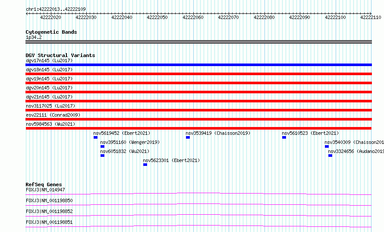Viewport: 384px width, 232px height.
Task: Click the blue marker under nsv3539419
Action: click(x=188, y=137)
